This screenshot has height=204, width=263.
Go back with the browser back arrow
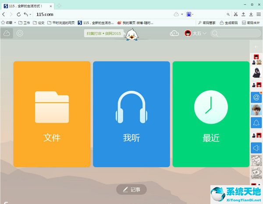[x=4, y=14]
